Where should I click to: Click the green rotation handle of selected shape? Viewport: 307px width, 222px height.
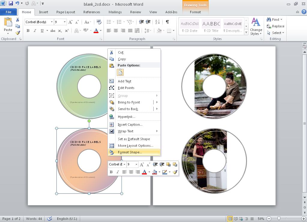89,121
